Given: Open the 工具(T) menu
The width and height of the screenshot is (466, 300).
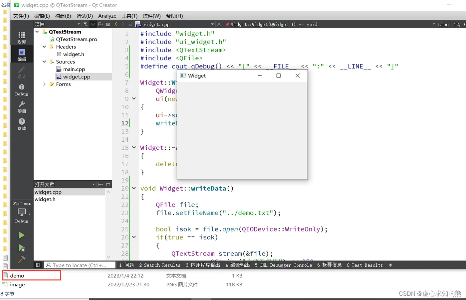Looking at the screenshot, I should [x=129, y=16].
